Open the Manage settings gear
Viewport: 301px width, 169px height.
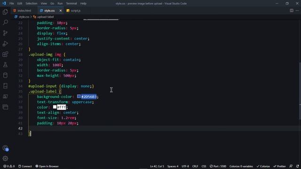coord(5,158)
